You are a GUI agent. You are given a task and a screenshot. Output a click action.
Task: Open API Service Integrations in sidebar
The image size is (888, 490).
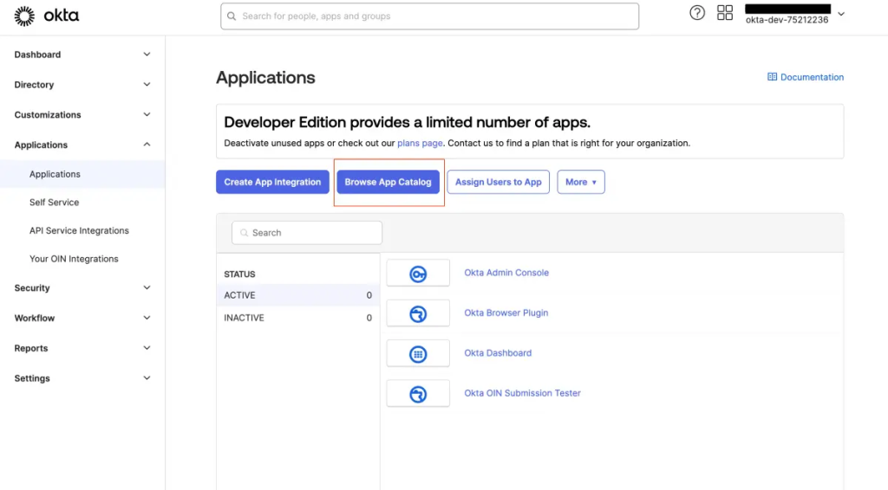pos(79,230)
